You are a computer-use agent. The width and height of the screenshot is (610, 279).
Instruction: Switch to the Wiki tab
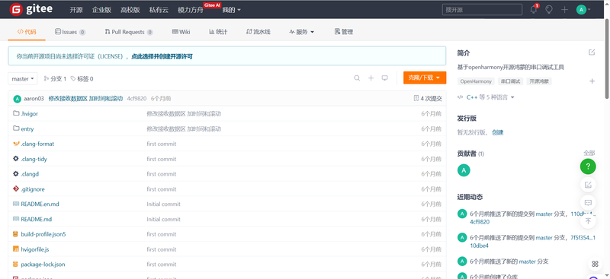(x=181, y=32)
